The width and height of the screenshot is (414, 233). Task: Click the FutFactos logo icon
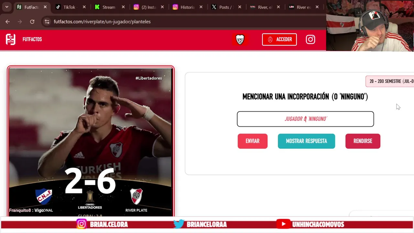[x=11, y=39]
